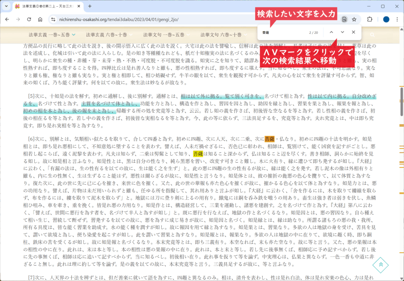Screen dimensions: 404x281
Task: Go to browser home page
Action: 40,19
